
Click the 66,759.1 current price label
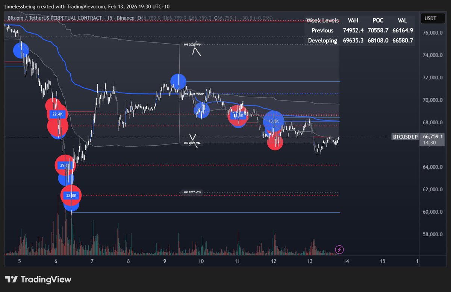[x=433, y=137]
